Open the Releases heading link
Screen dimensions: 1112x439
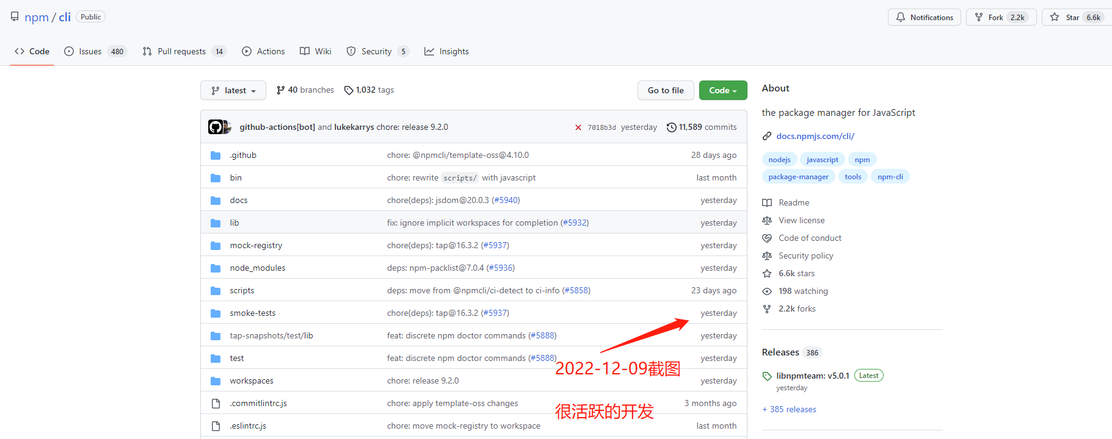[780, 352]
